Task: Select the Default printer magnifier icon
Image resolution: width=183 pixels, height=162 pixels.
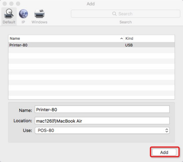Action: pos(9,13)
